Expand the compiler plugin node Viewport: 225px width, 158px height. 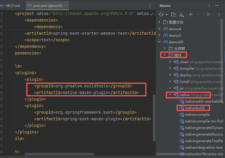click(x=170, y=68)
